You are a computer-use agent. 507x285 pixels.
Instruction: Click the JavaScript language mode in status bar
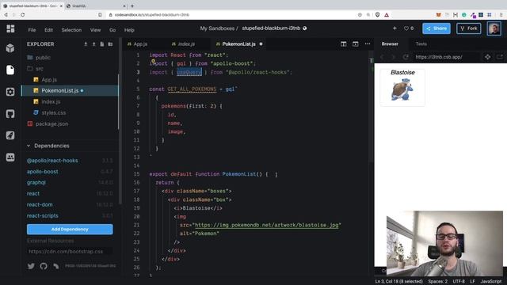pyautogui.click(x=491, y=282)
